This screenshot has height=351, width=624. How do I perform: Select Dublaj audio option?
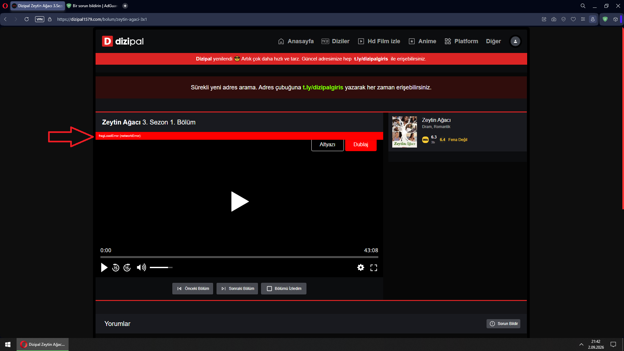tap(361, 145)
